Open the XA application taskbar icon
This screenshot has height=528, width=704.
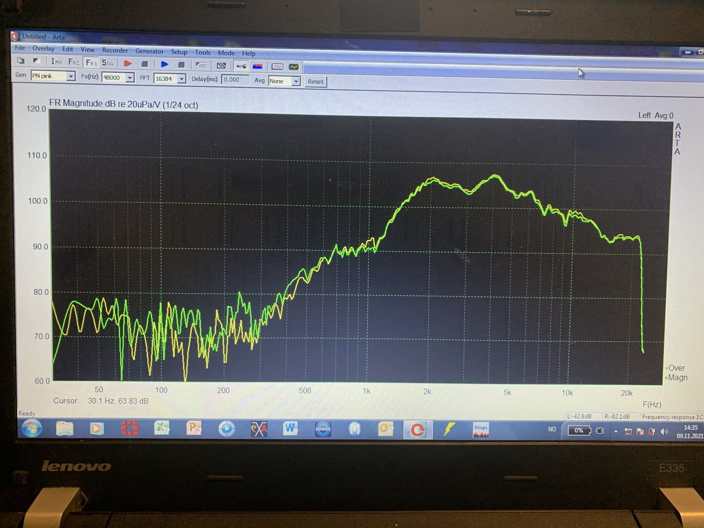pyautogui.click(x=259, y=429)
